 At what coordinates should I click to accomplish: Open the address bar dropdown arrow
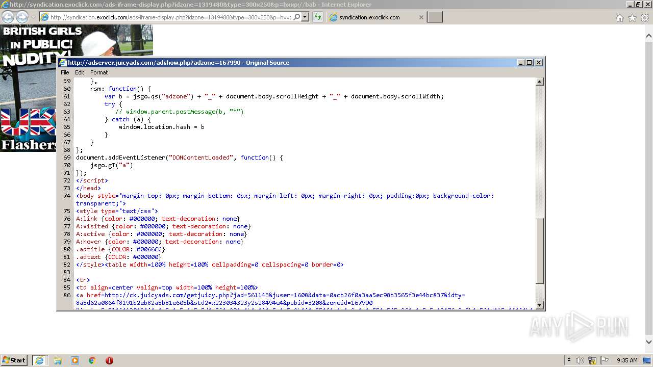pos(305,17)
